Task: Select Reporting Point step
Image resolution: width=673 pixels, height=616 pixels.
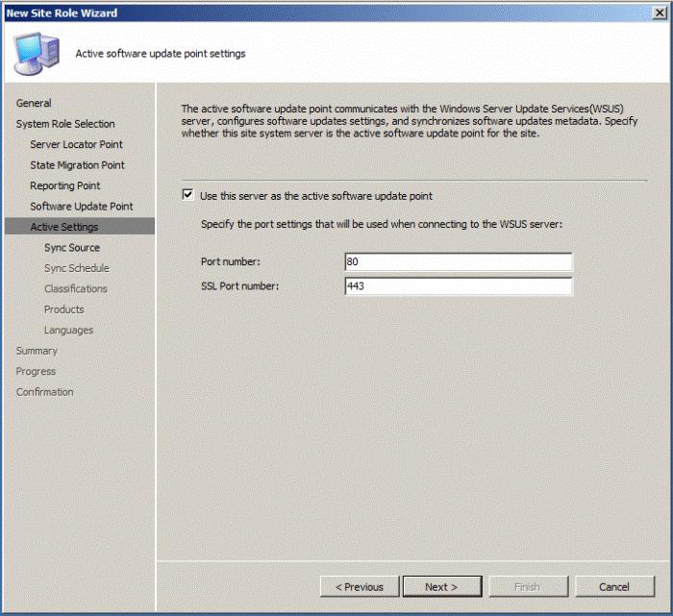Action: point(64,185)
